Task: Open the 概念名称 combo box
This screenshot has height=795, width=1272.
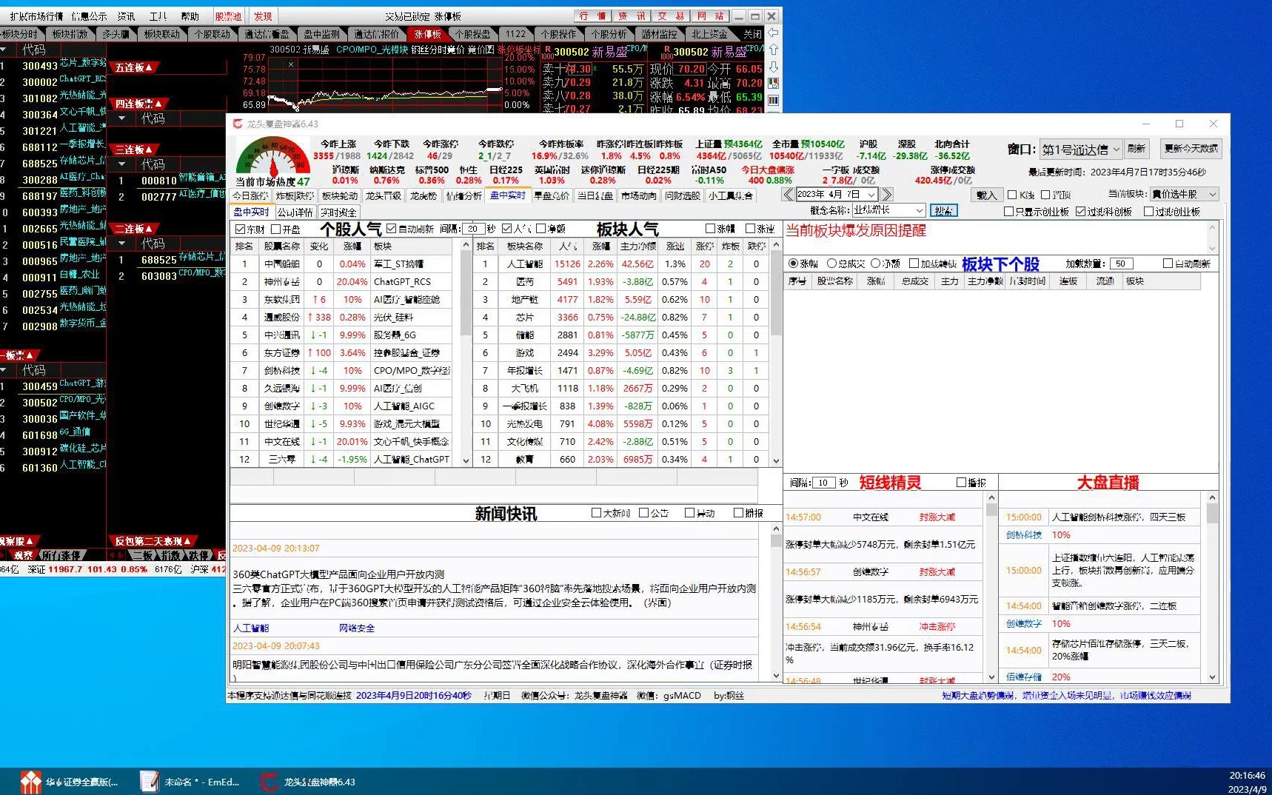Action: point(888,210)
